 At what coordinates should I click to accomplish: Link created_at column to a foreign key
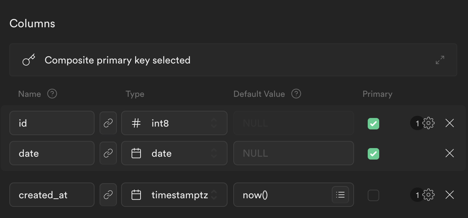pyautogui.click(x=108, y=195)
